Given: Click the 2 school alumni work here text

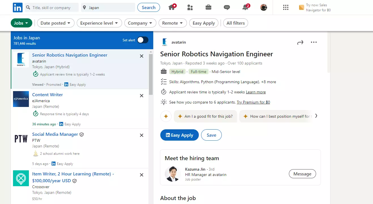Looking at the screenshot, I should pos(60,154).
